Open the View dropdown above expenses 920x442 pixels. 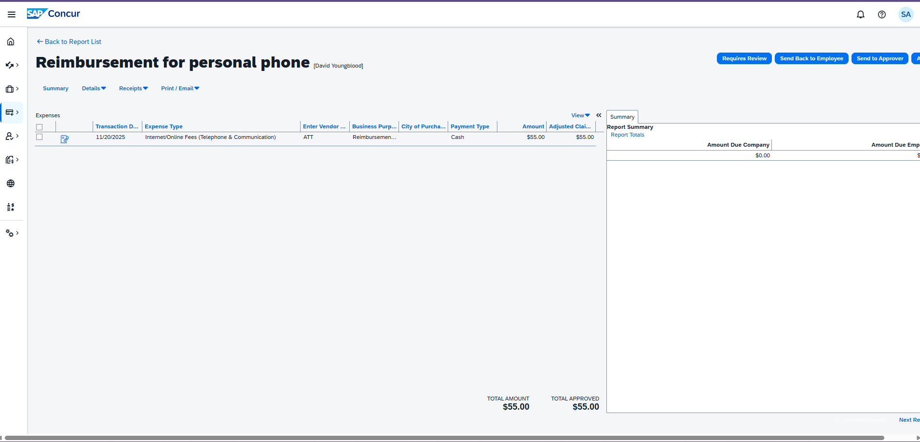click(x=580, y=115)
